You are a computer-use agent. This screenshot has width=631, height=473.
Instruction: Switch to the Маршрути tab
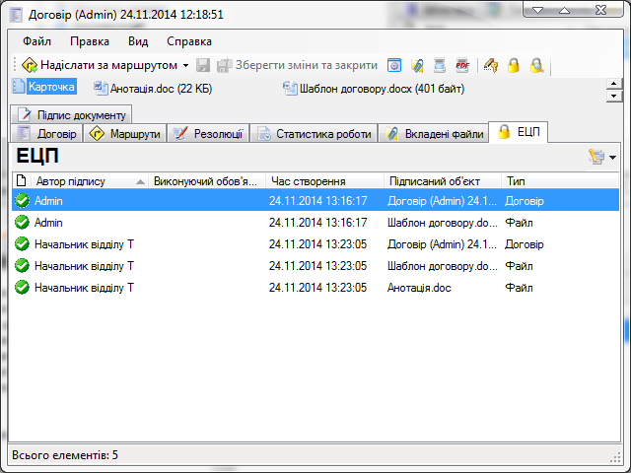point(125,134)
